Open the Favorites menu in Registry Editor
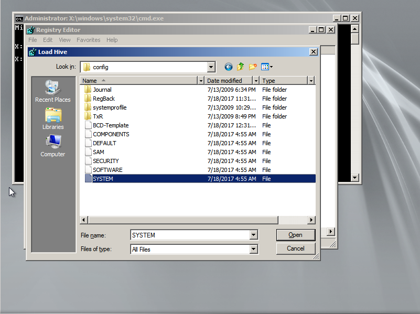 click(89, 40)
